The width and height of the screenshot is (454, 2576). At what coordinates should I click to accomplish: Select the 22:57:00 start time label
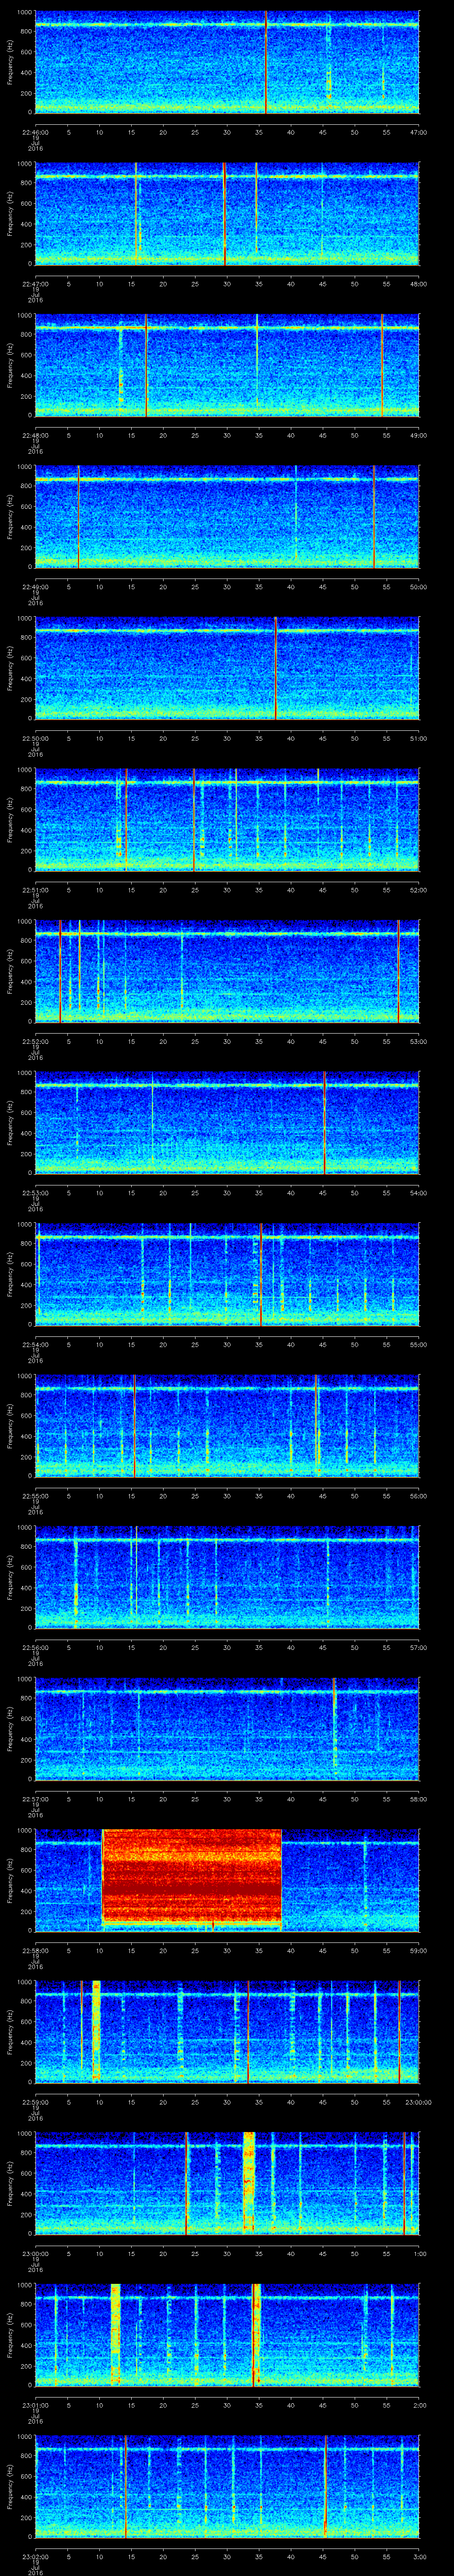[36, 1799]
